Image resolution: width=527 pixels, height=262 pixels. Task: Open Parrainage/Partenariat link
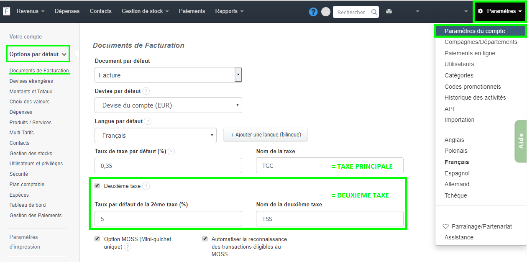[482, 226]
